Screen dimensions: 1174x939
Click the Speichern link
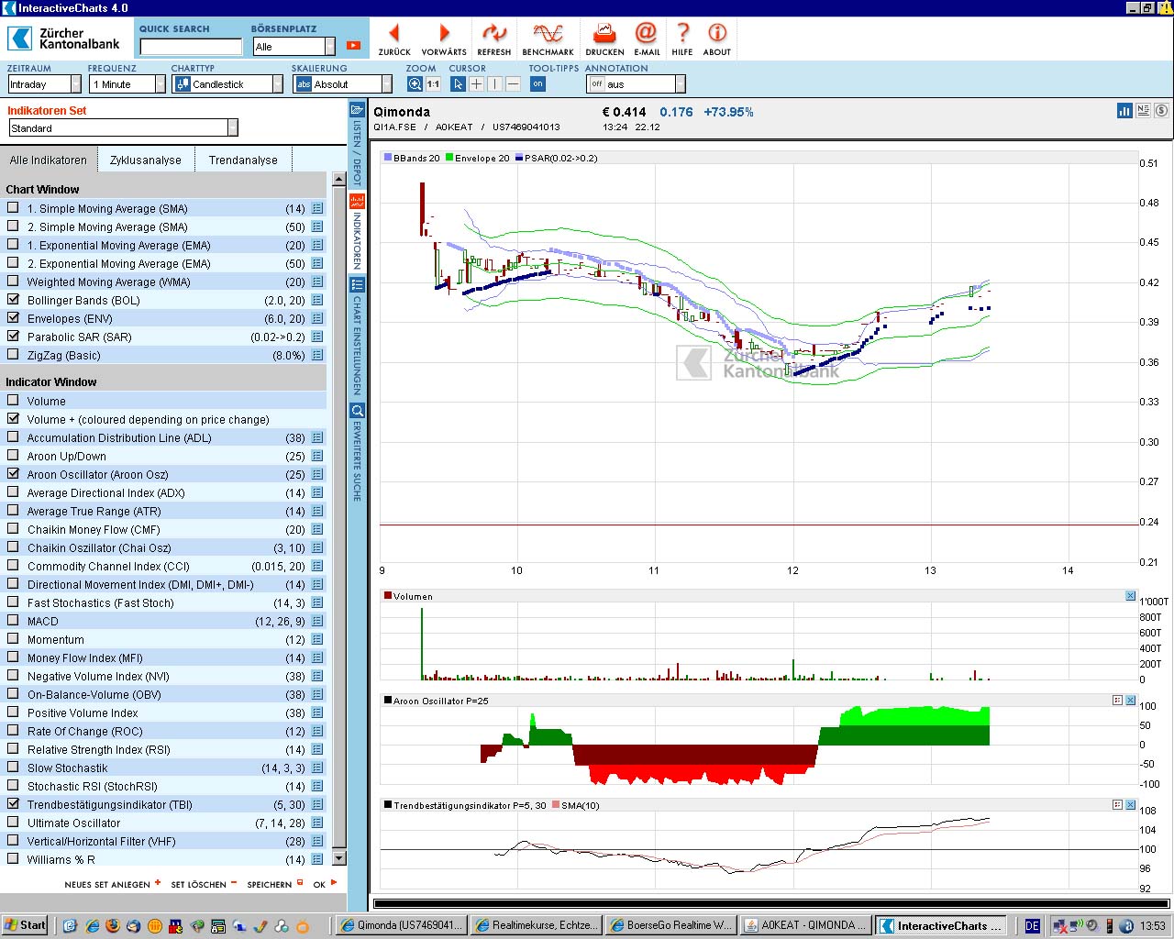pyautogui.click(x=270, y=884)
